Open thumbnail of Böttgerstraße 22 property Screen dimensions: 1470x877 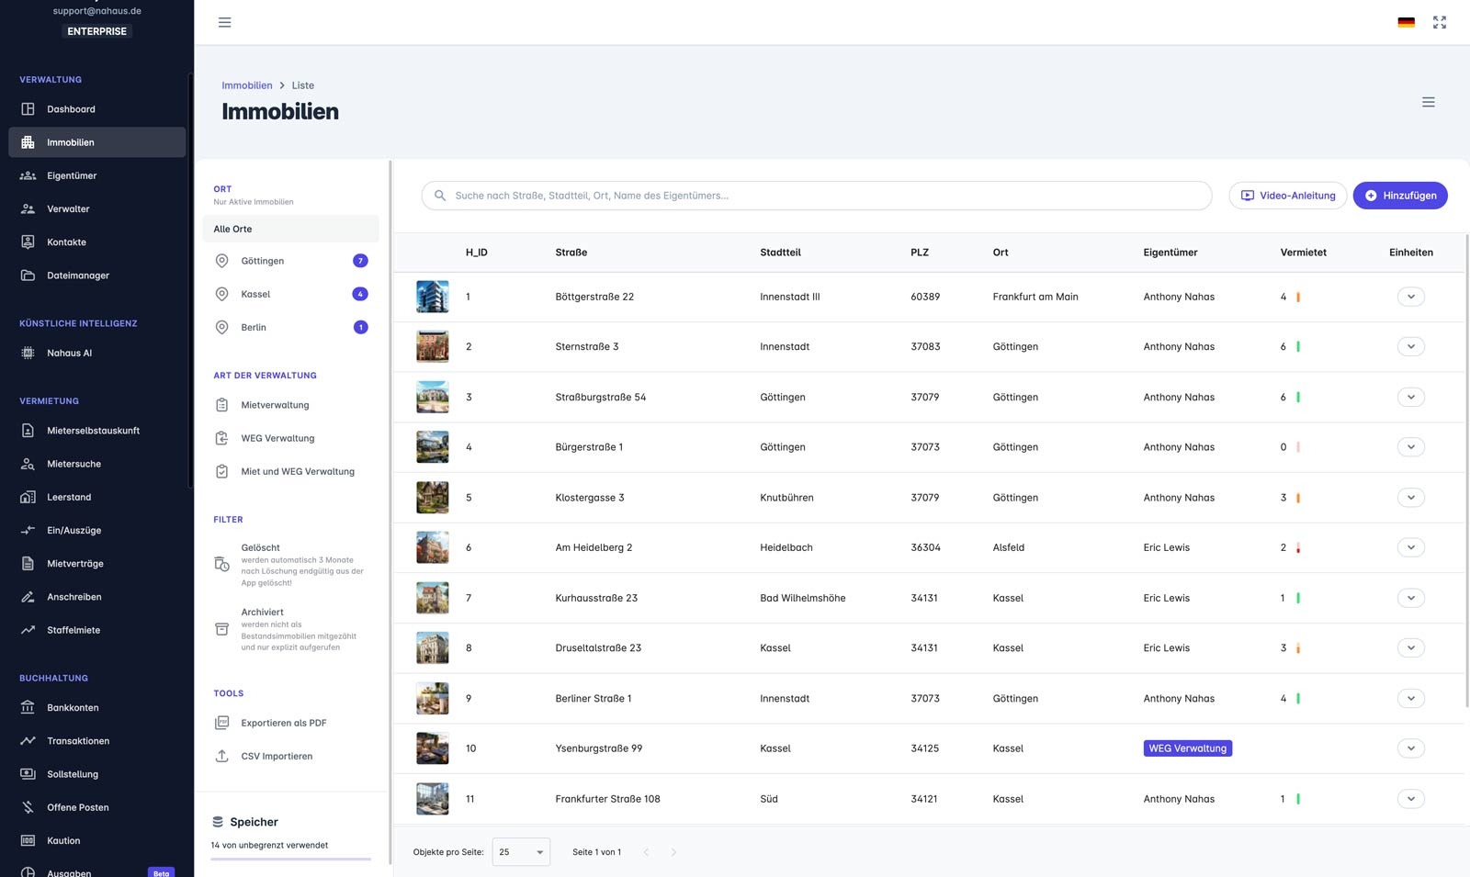click(x=433, y=297)
